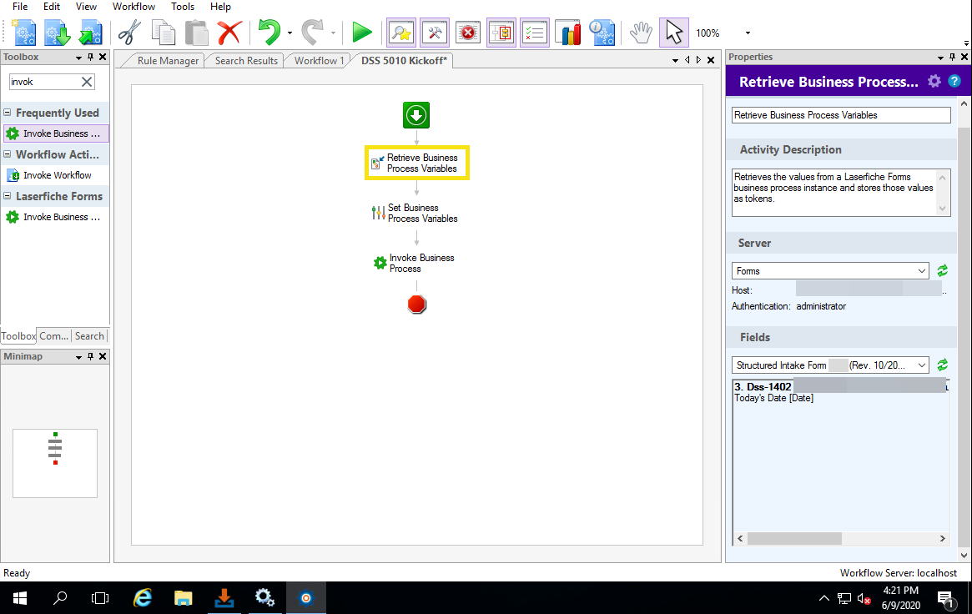The image size is (972, 614).
Task: Switch to the Search Results tab
Action: click(x=246, y=61)
